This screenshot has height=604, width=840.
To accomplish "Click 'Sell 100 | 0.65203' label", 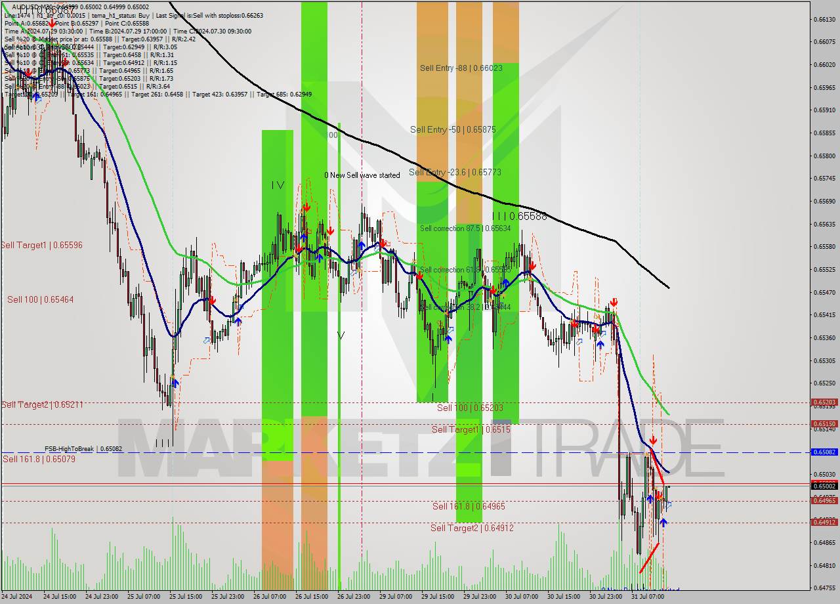I will (x=471, y=408).
